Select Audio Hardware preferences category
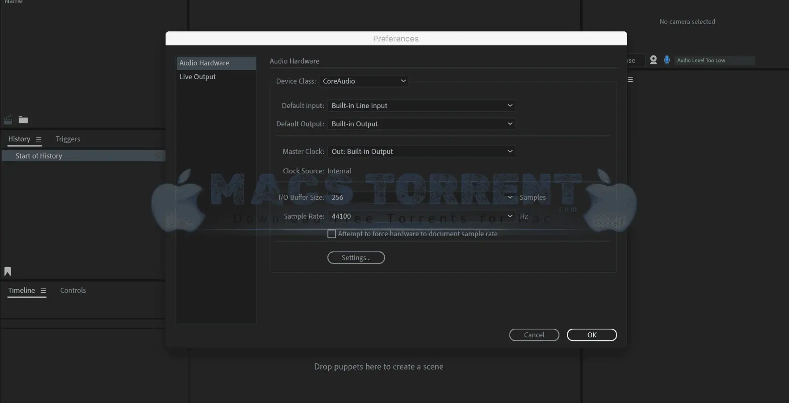Viewport: 789px width, 403px height. tap(216, 63)
